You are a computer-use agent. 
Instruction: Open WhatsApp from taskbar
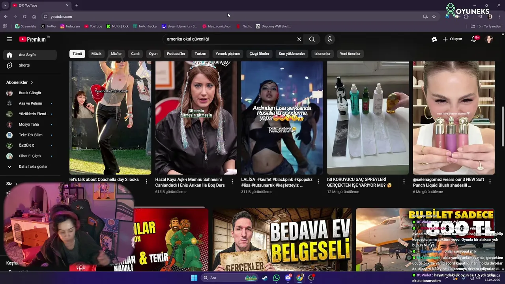coord(276,278)
